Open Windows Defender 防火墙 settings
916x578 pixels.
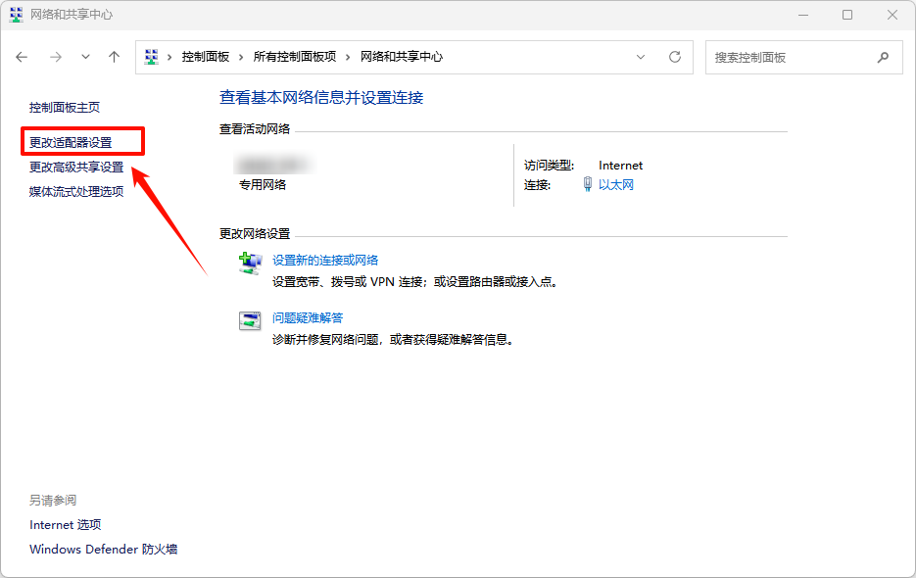(x=101, y=550)
